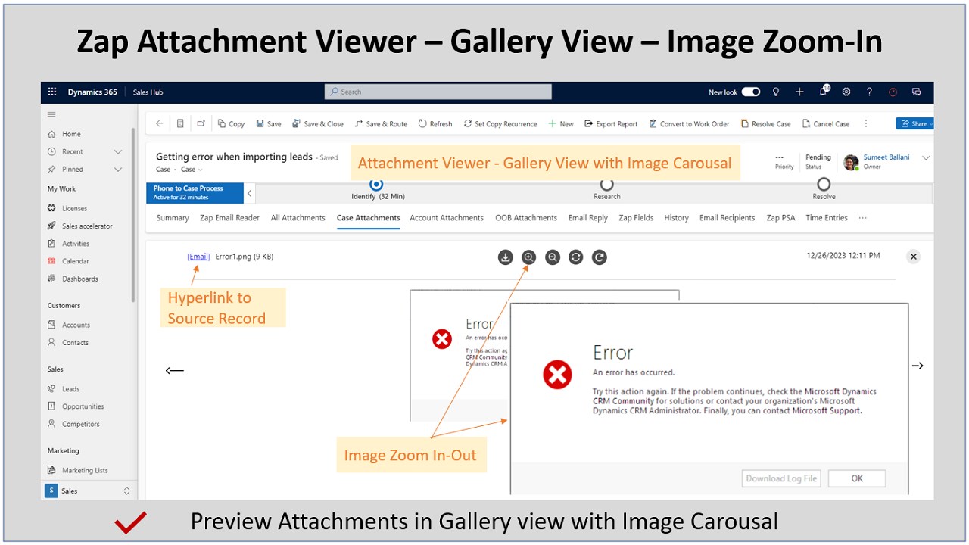
Task: Click the back arrow button
Action: tap(159, 123)
